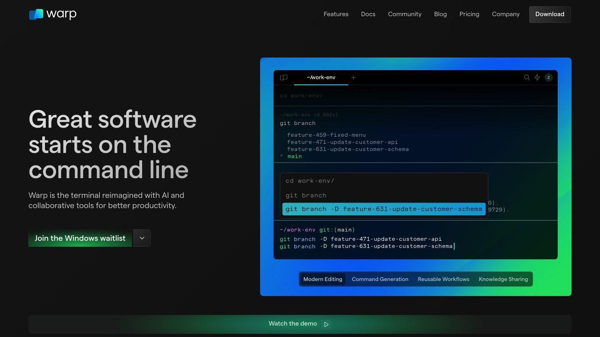Click the '~/work-env git:(main)' prompt
600x337 pixels.
317,230
